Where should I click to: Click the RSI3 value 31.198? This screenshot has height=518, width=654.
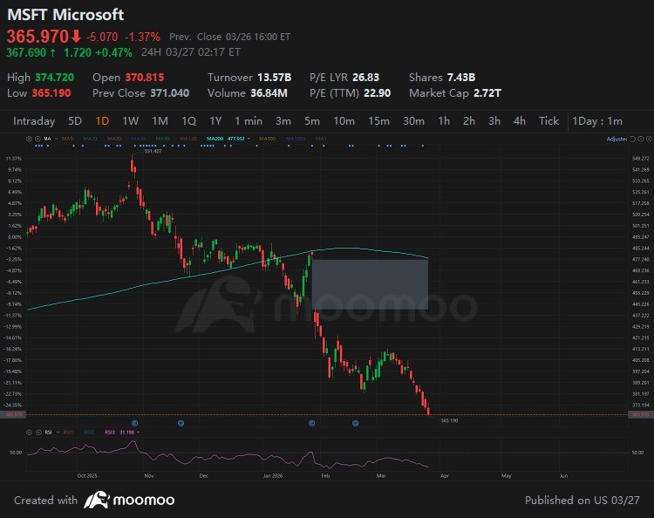pos(127,432)
